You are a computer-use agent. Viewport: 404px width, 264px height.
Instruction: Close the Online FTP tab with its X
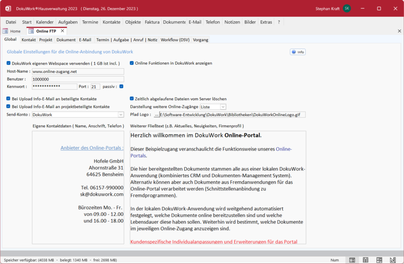tap(63, 31)
